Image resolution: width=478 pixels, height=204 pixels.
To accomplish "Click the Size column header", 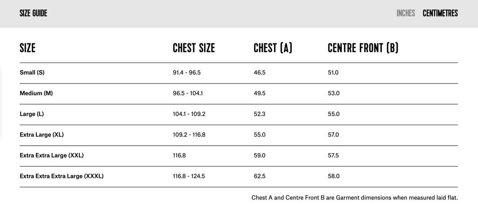I will [28, 48].
